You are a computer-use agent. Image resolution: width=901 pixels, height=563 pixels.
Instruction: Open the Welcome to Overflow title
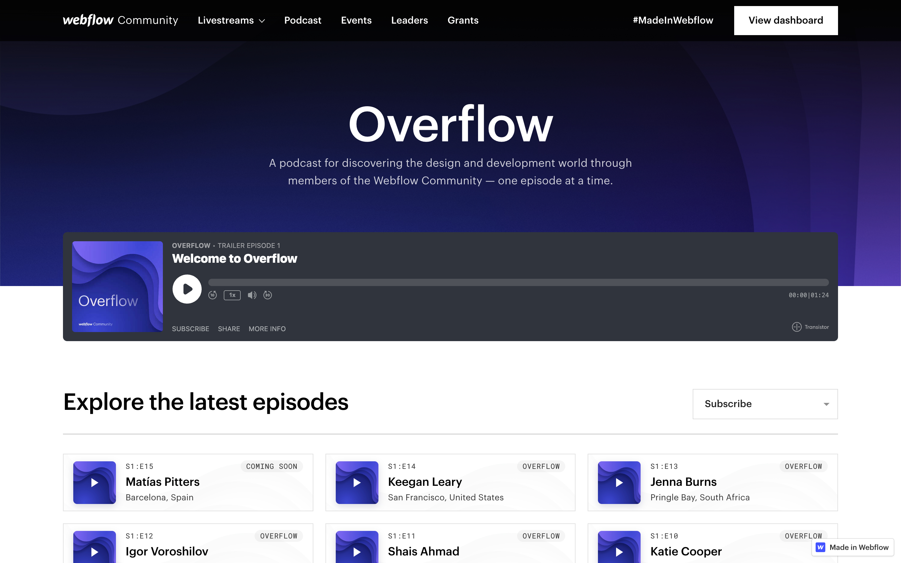(235, 258)
